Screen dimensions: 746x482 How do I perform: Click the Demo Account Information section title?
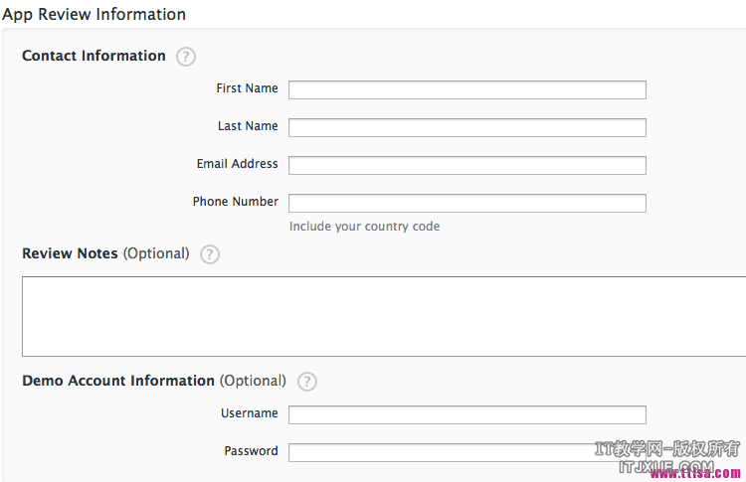pyautogui.click(x=118, y=381)
